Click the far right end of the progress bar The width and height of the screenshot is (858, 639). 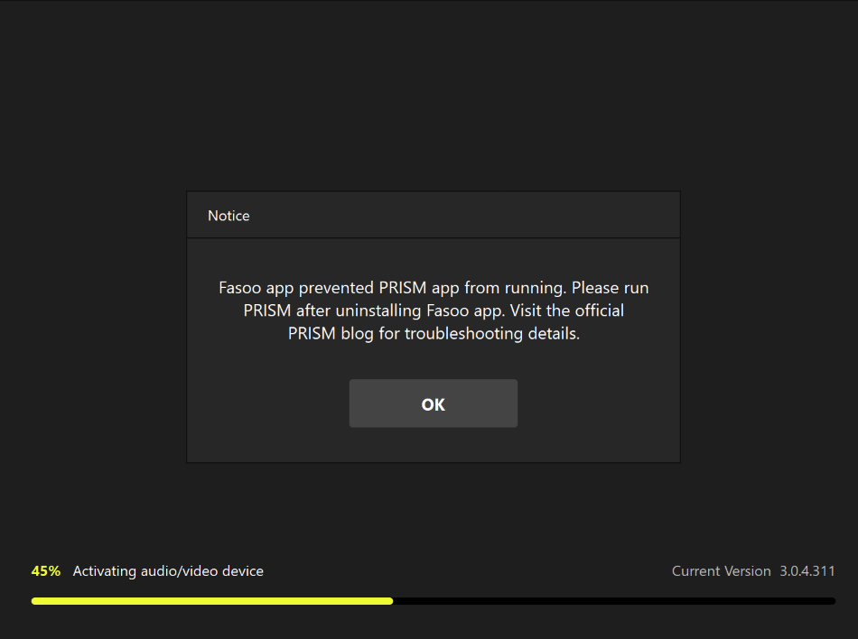pyautogui.click(x=831, y=600)
